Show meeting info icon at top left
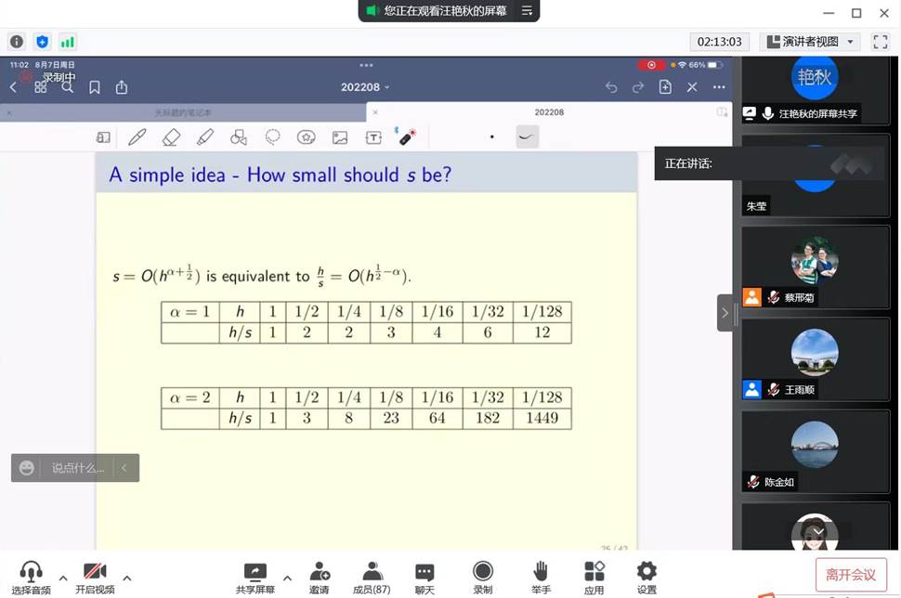 point(16,42)
